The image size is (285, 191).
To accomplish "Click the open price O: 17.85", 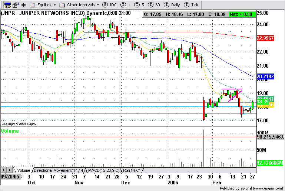I will pos(153,14).
